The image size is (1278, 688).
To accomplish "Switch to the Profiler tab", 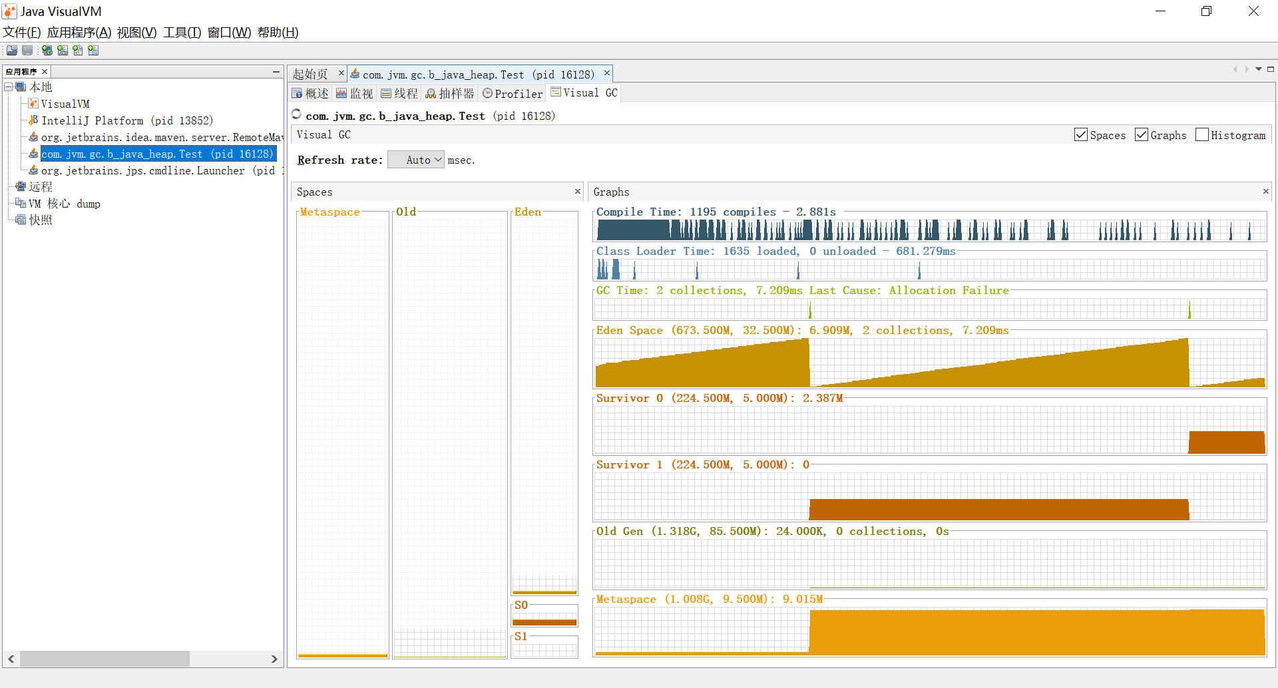I will click(513, 94).
